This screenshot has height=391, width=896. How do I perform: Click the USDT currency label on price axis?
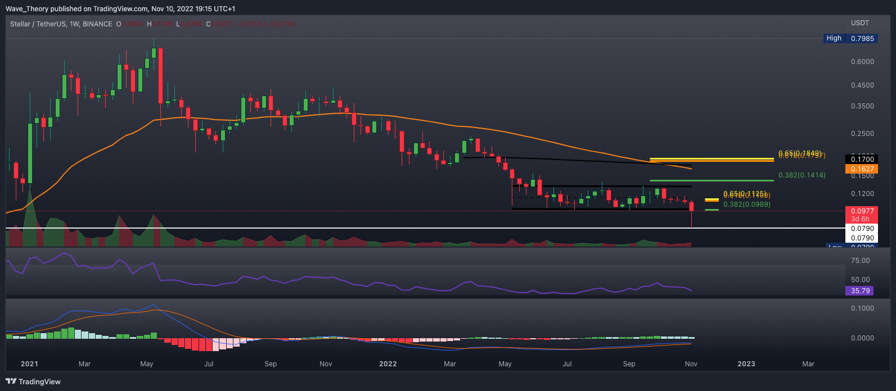coord(860,23)
